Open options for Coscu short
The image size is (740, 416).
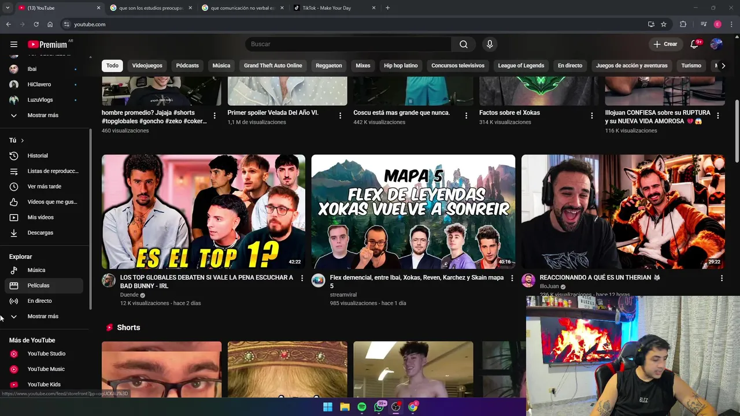(466, 116)
